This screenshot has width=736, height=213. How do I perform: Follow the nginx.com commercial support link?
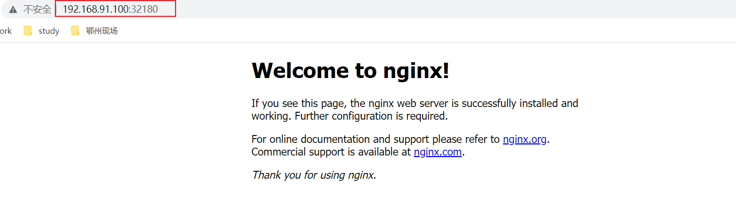click(x=438, y=152)
